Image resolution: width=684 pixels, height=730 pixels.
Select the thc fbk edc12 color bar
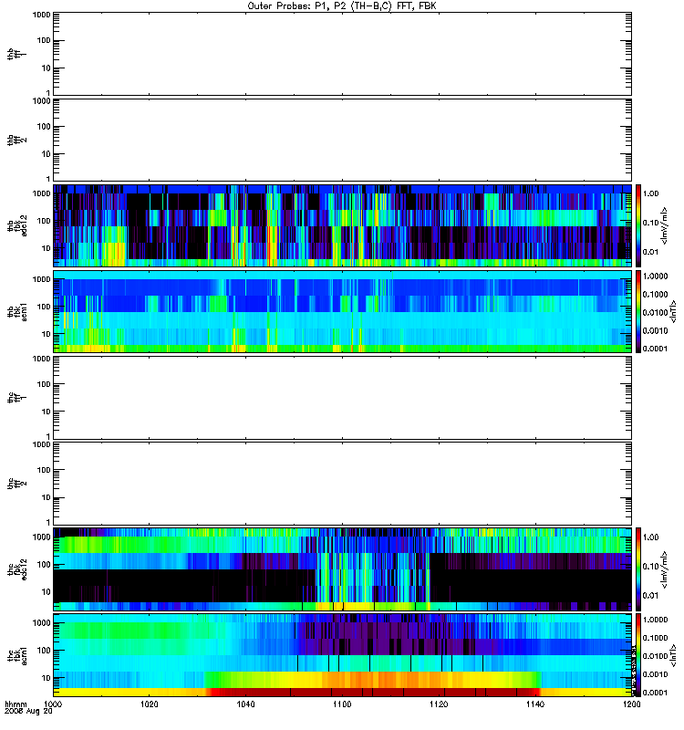tap(638, 568)
